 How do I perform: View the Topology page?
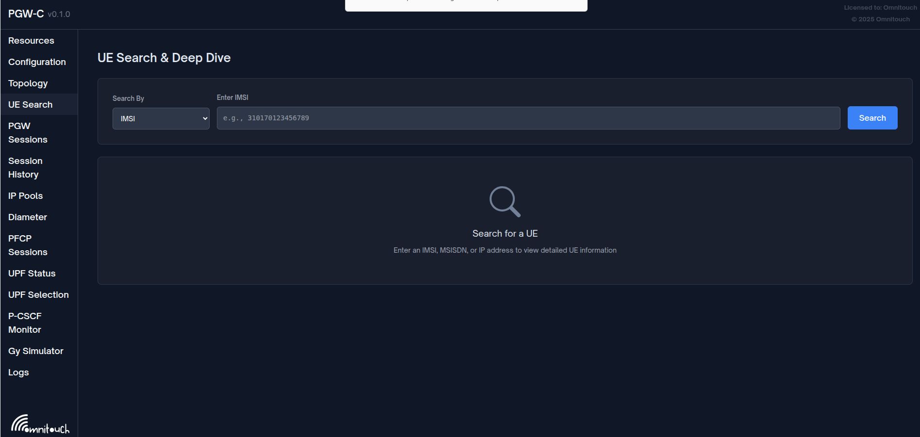pos(28,83)
